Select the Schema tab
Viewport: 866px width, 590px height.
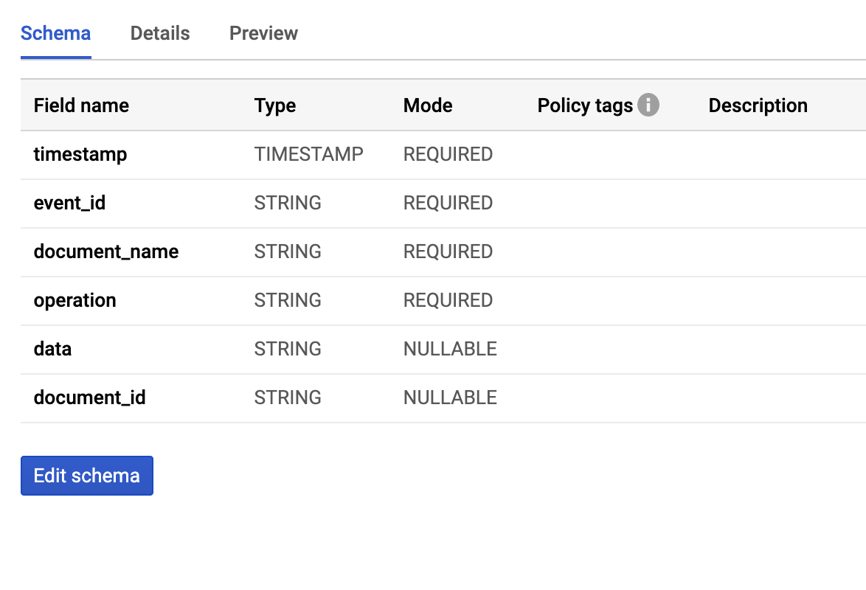click(x=55, y=33)
